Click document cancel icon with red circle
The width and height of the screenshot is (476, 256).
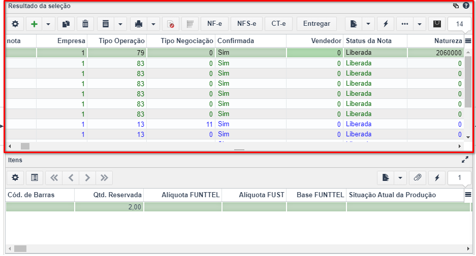point(171,24)
